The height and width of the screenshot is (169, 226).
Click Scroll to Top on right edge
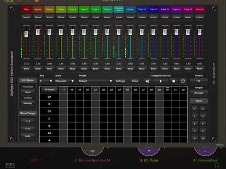coord(214,74)
